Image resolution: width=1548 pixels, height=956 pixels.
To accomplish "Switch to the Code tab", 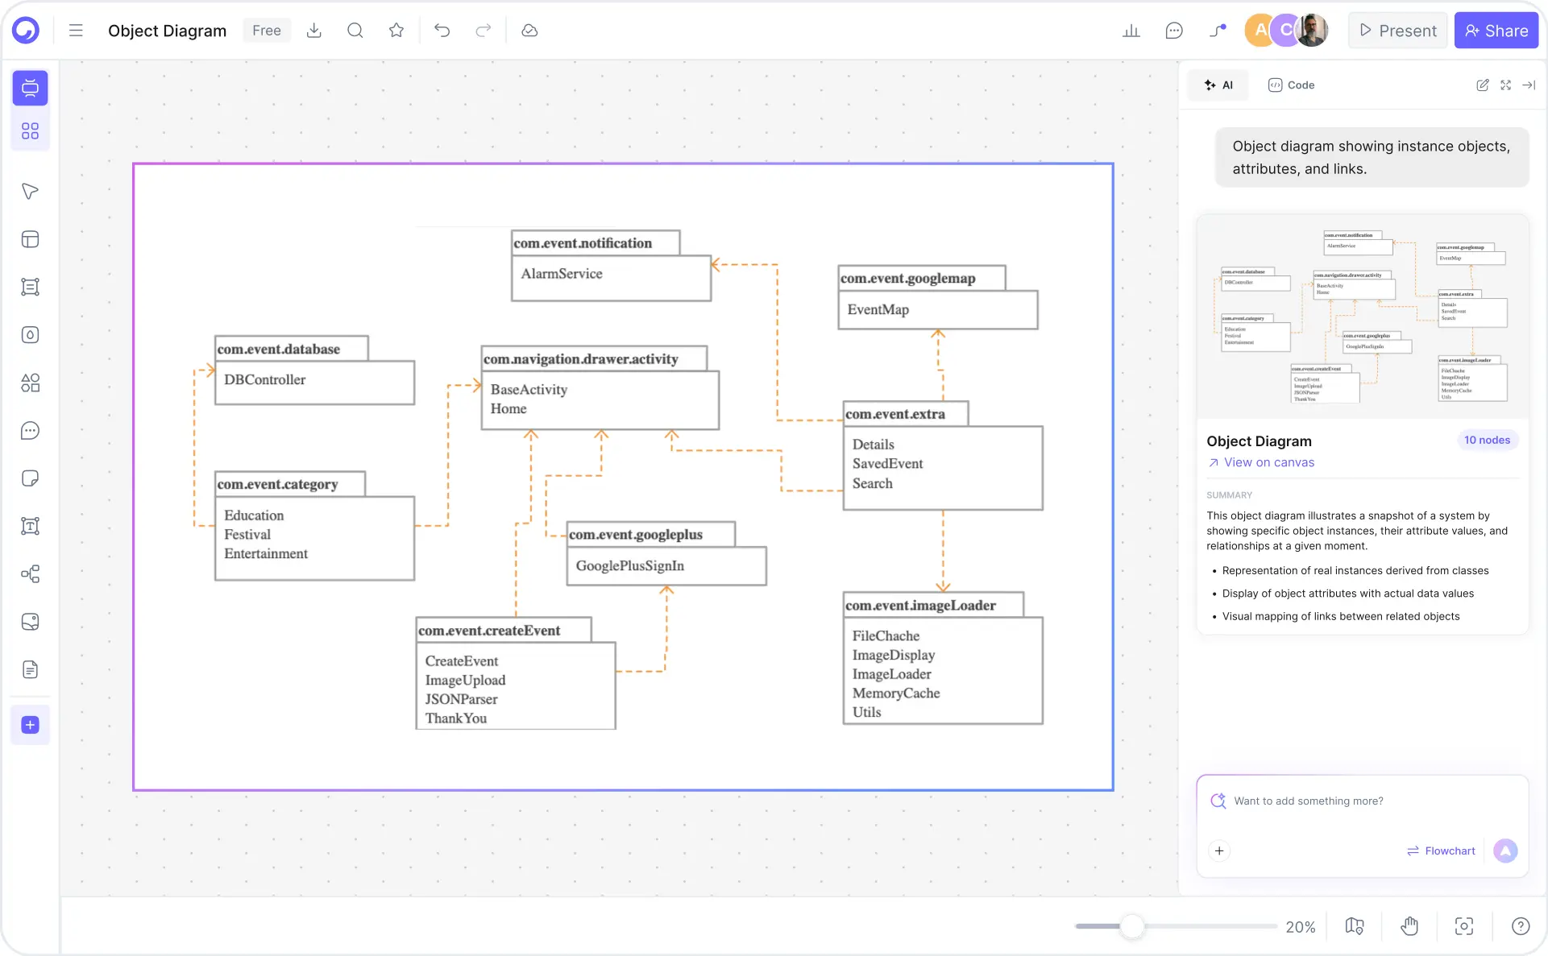I will [1290, 85].
